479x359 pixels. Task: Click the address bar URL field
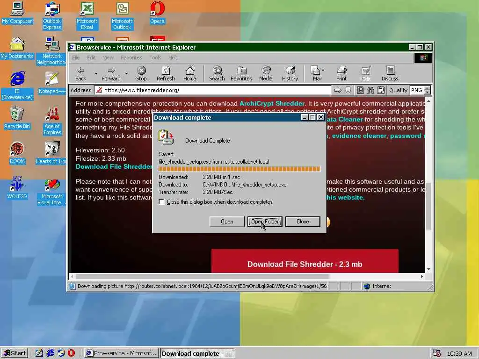[x=213, y=90]
